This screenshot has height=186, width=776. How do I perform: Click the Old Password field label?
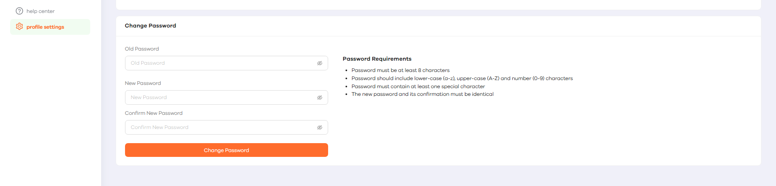click(142, 49)
